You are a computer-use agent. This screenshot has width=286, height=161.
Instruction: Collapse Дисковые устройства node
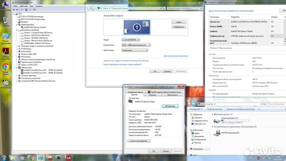click(17, 30)
